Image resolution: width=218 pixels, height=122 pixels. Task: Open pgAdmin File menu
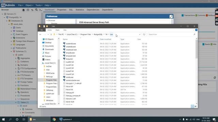tap(20, 5)
